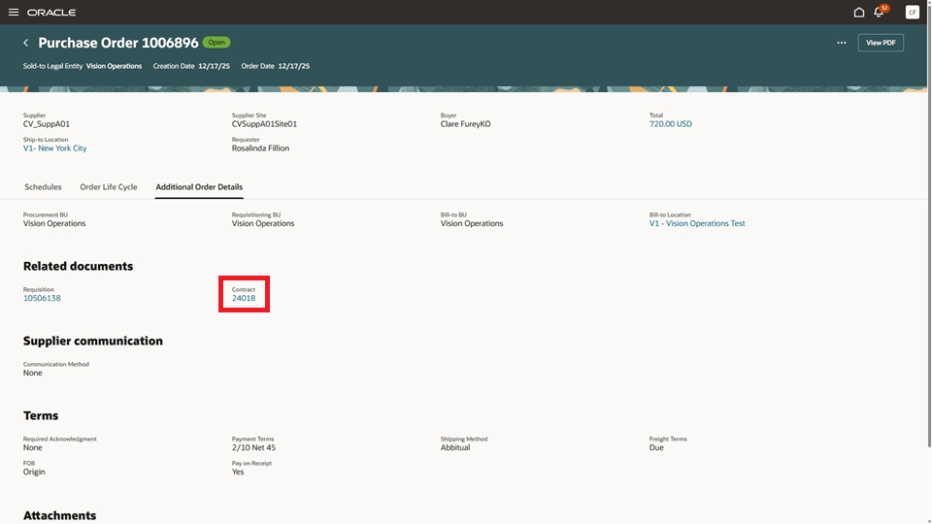Switch to the Schedules tab

click(x=43, y=186)
